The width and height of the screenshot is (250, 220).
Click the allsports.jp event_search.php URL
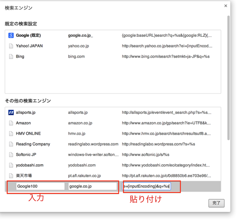(x=167, y=112)
